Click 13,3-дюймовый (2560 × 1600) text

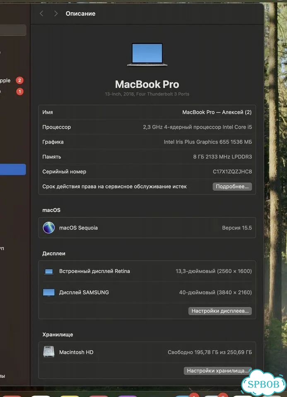pyautogui.click(x=214, y=271)
